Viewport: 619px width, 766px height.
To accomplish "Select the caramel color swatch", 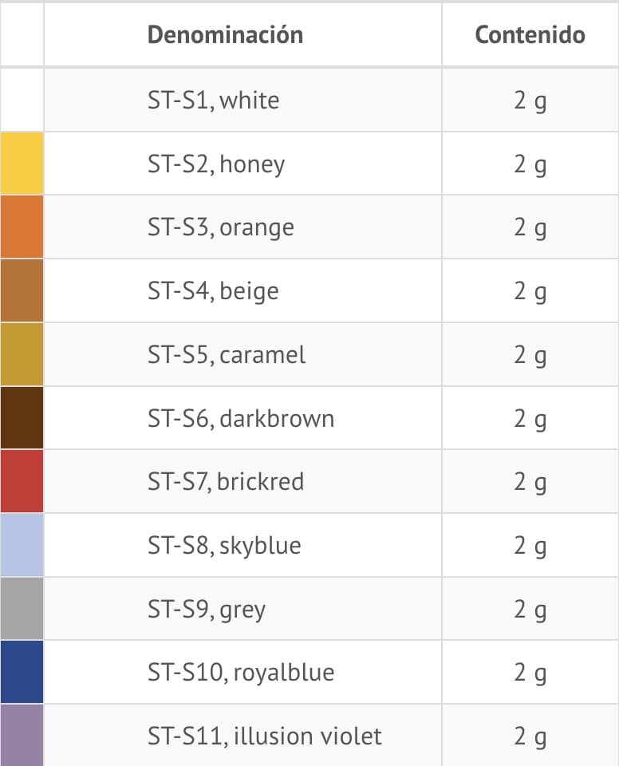I will [22, 354].
